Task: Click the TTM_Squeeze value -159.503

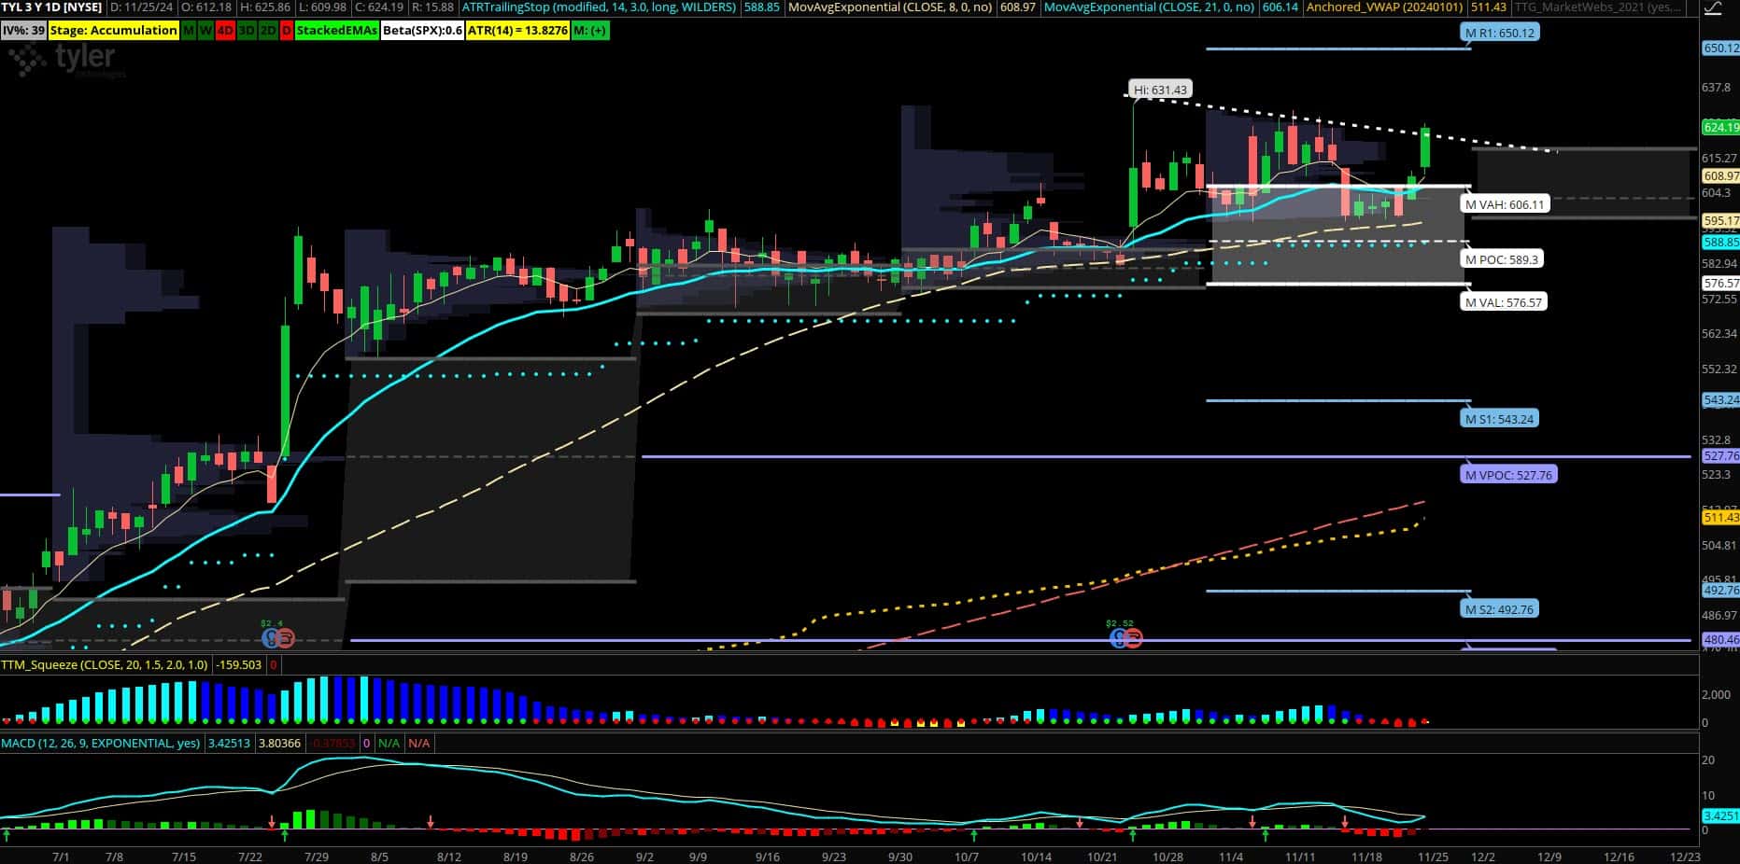Action: tap(238, 664)
